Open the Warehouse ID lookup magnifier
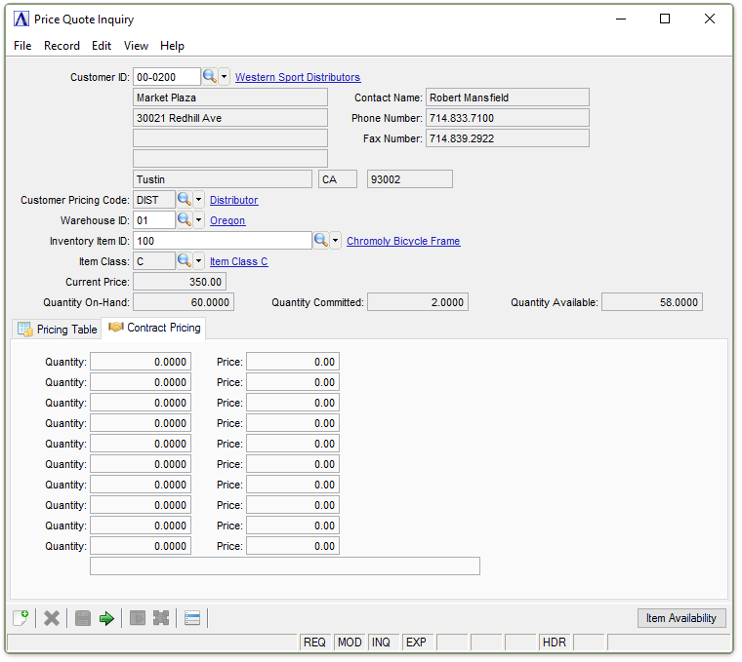This screenshot has width=742, height=662. [x=184, y=220]
